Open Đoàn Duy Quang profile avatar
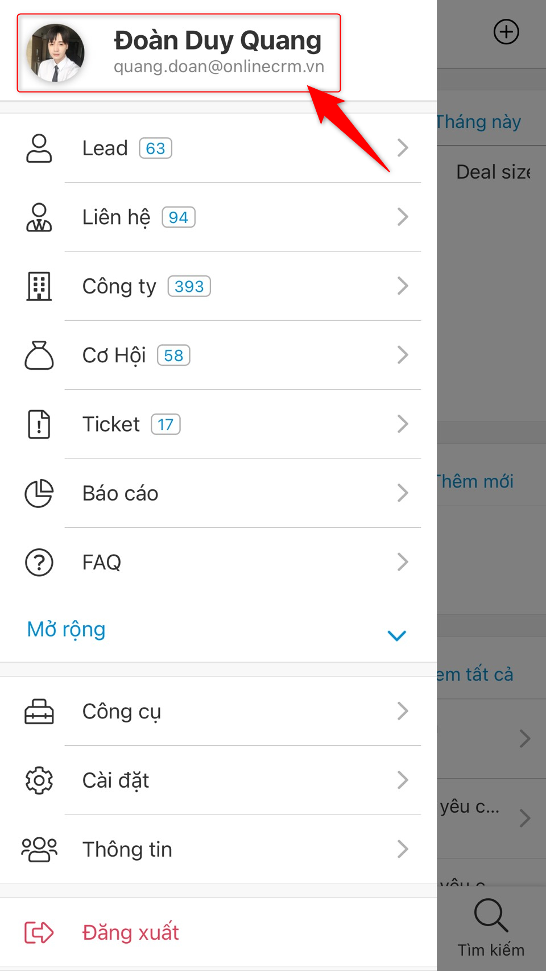The image size is (546, 971). 56,53
